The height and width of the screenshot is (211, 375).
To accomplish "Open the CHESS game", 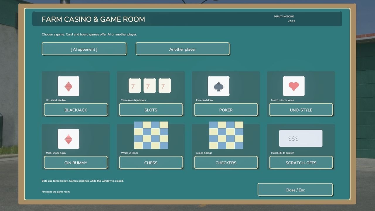I will click(151, 163).
